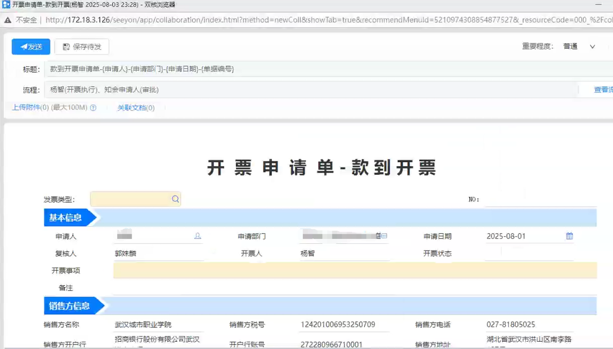Open the calendar icon for 申请日期
The image size is (613, 349).
[569, 236]
